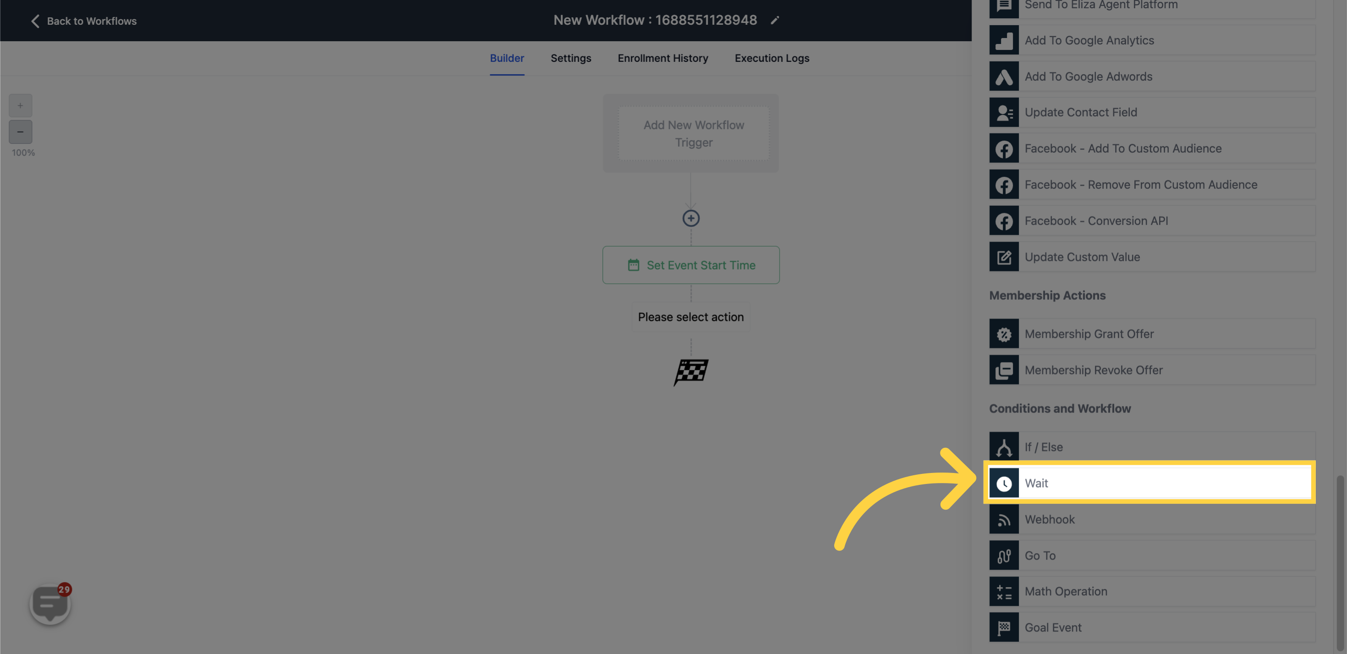Click the Membership Grant Offer icon

pyautogui.click(x=1002, y=334)
